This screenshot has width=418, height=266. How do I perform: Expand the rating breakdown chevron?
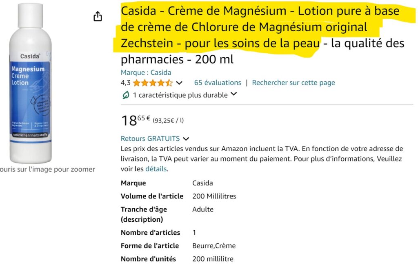(180, 83)
